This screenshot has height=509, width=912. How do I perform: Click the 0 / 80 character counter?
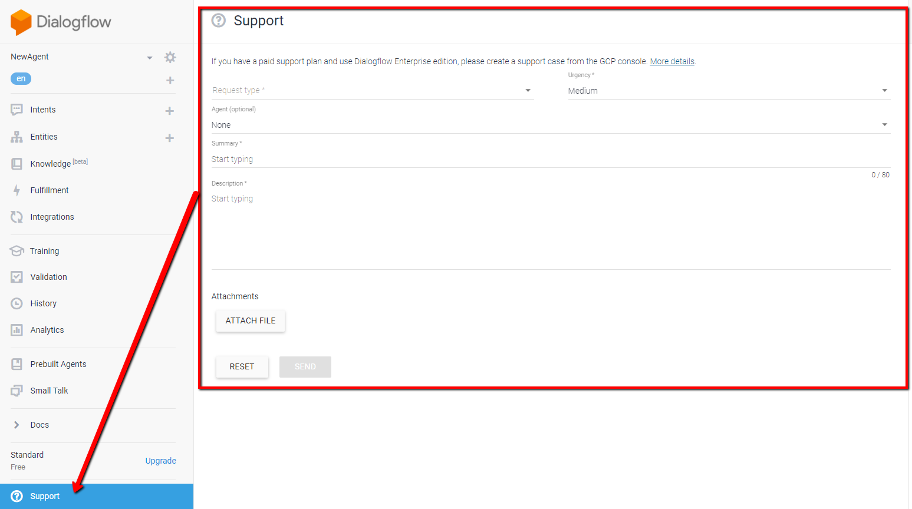[x=881, y=175]
